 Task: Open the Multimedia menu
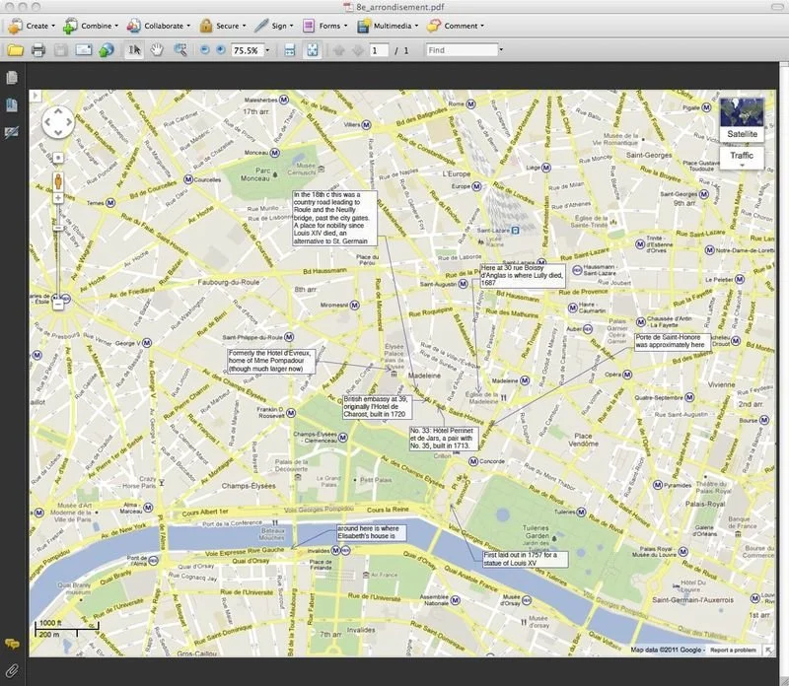click(x=387, y=26)
